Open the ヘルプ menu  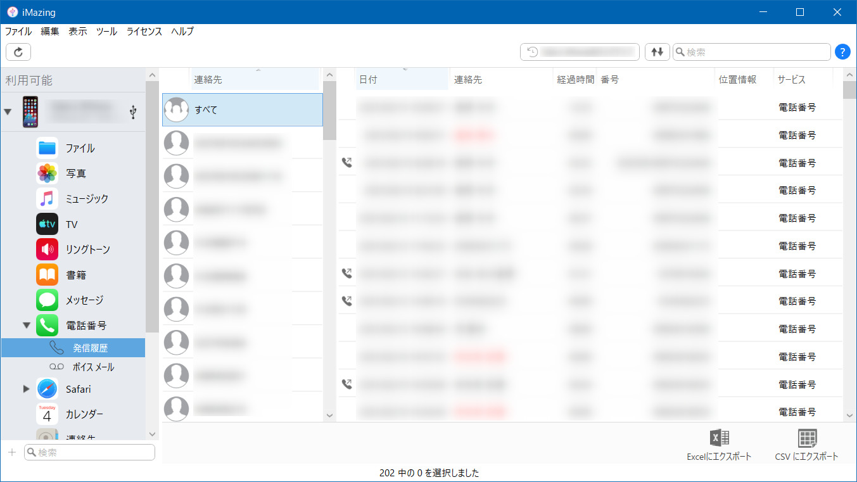[x=182, y=31]
